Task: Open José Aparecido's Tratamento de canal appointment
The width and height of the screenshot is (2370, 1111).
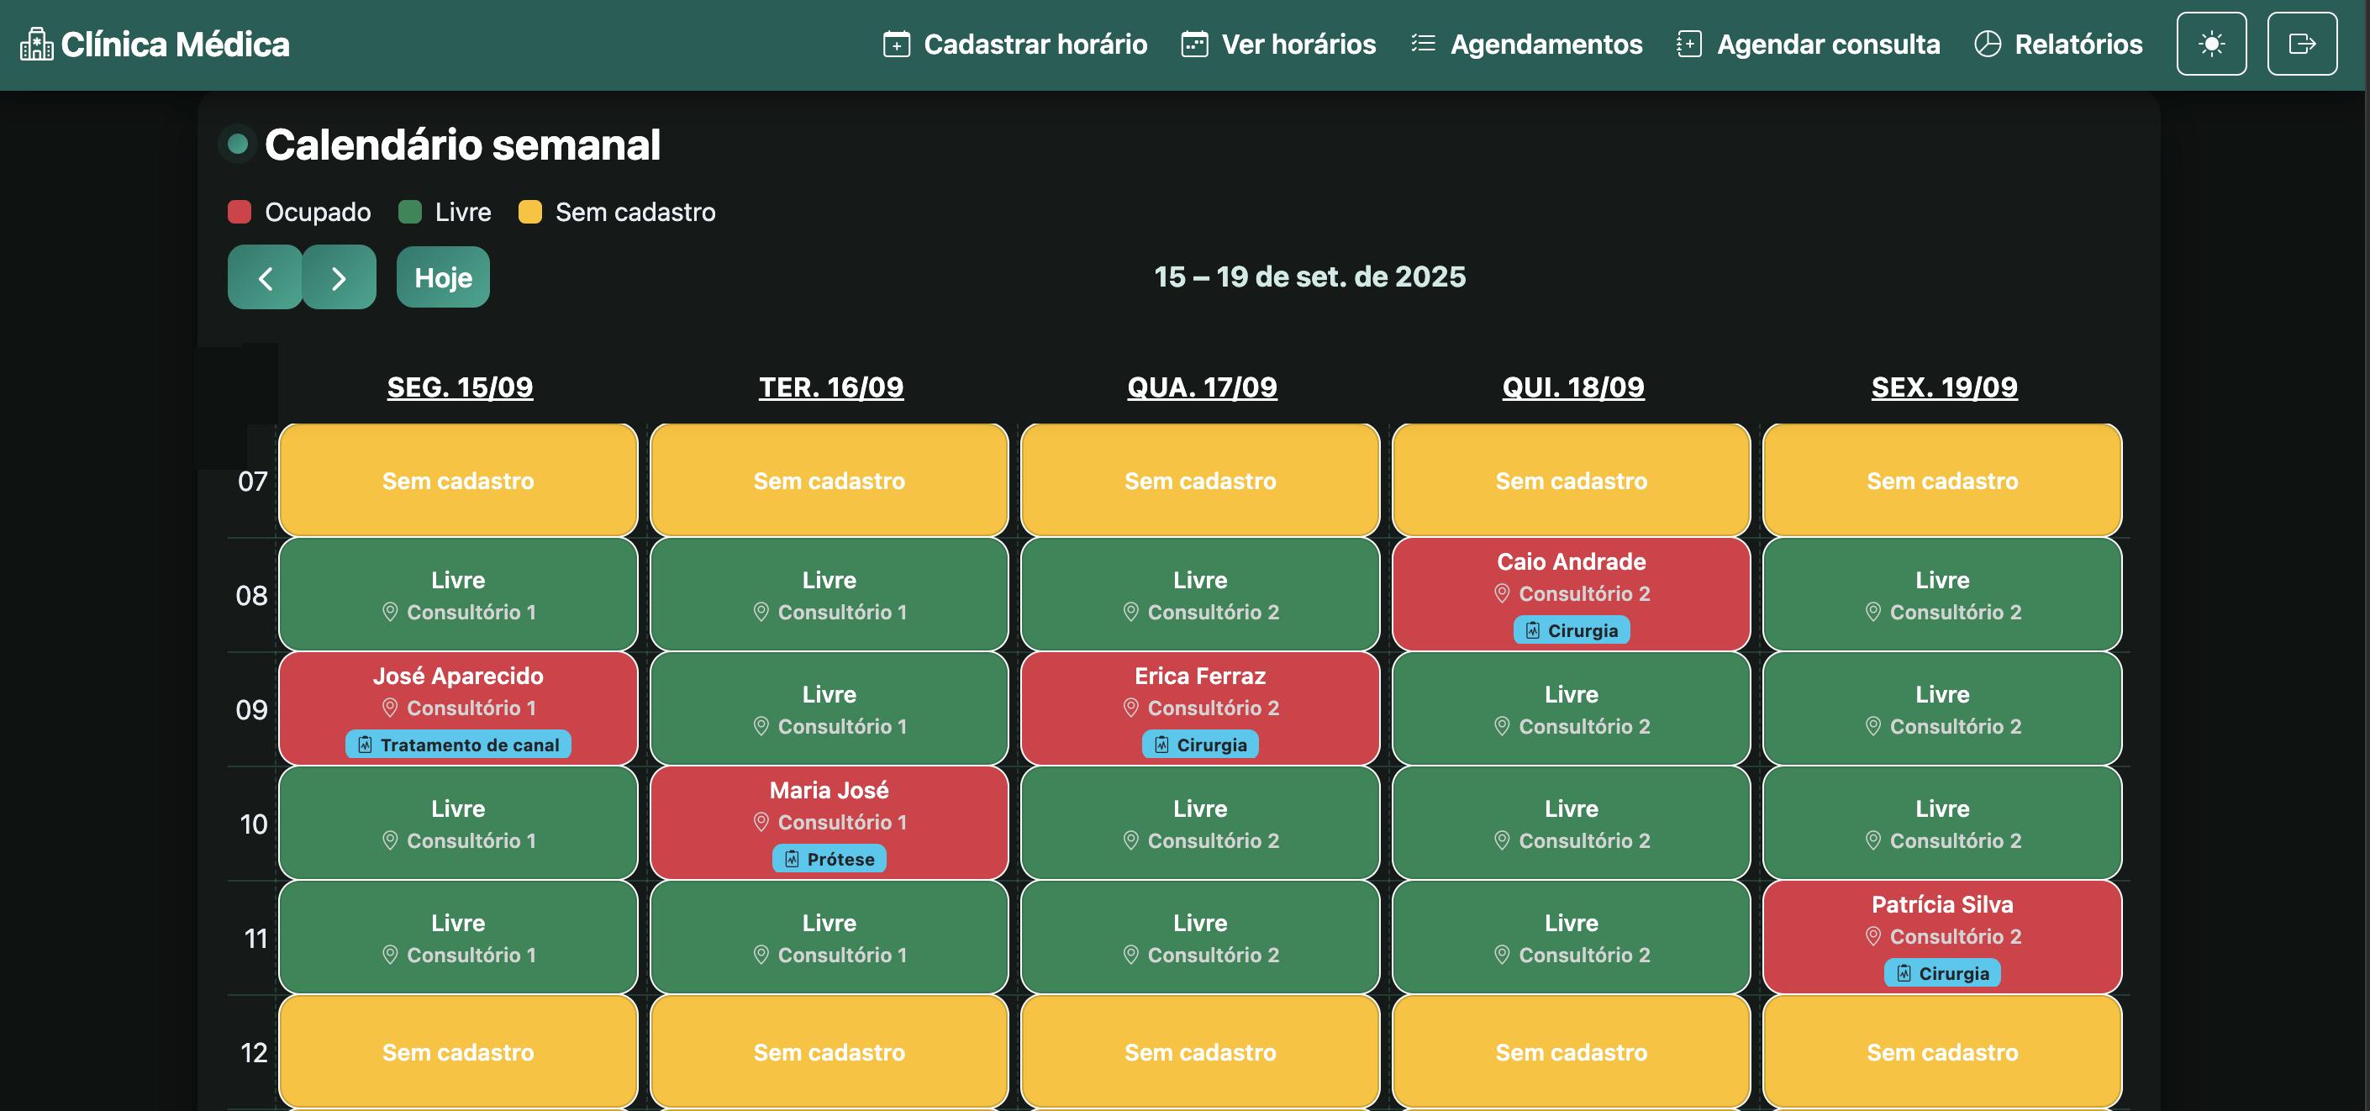Action: (457, 709)
